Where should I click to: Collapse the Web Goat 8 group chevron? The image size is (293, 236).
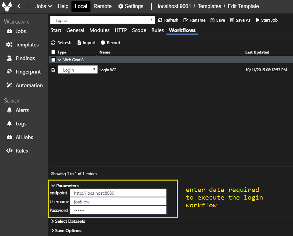60,60
